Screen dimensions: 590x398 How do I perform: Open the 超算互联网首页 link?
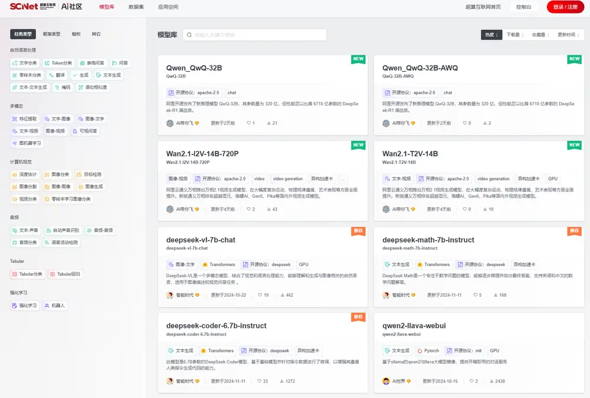[x=483, y=7]
